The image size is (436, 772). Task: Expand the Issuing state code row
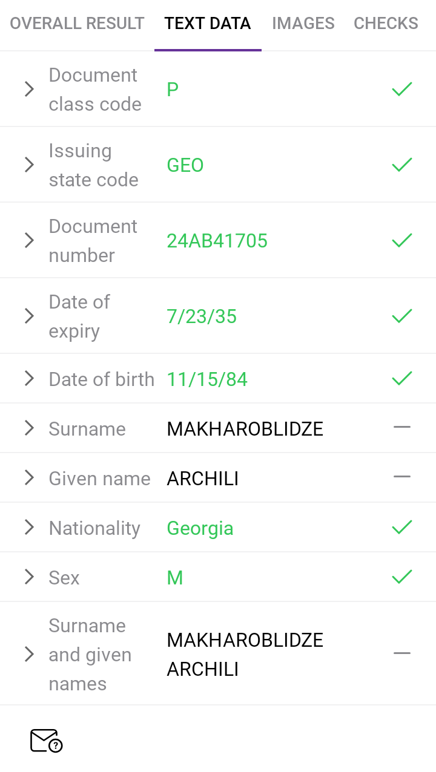click(x=29, y=165)
